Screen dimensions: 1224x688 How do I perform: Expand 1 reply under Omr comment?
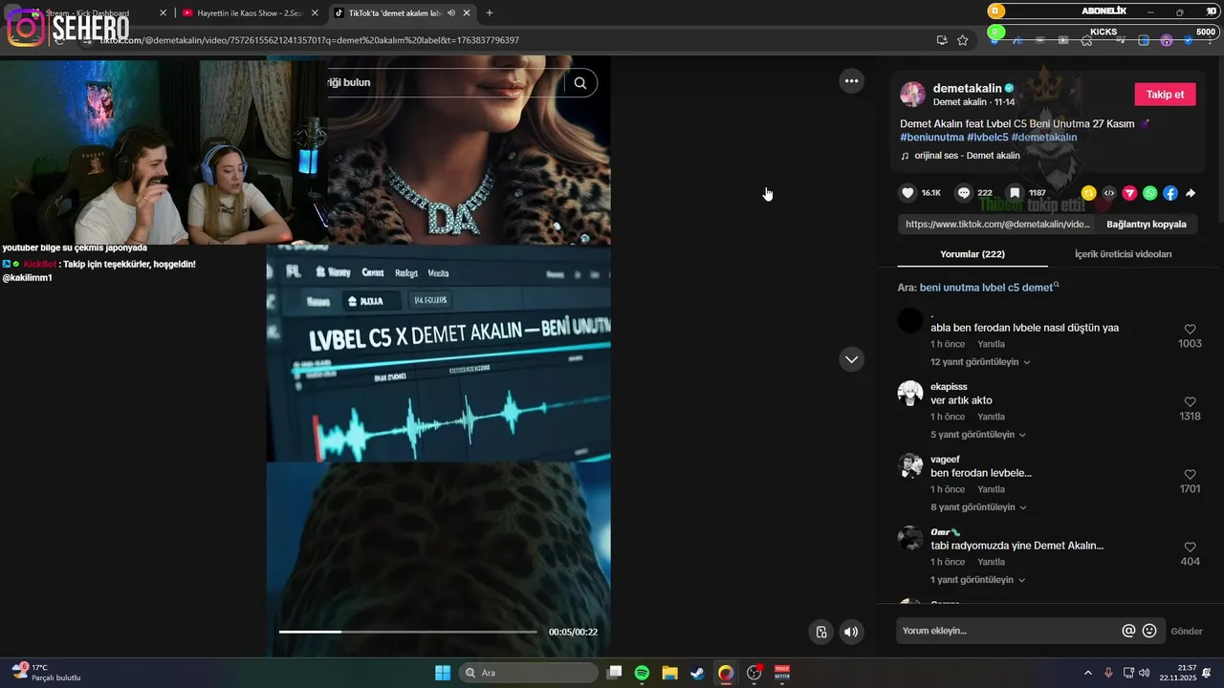tap(978, 580)
